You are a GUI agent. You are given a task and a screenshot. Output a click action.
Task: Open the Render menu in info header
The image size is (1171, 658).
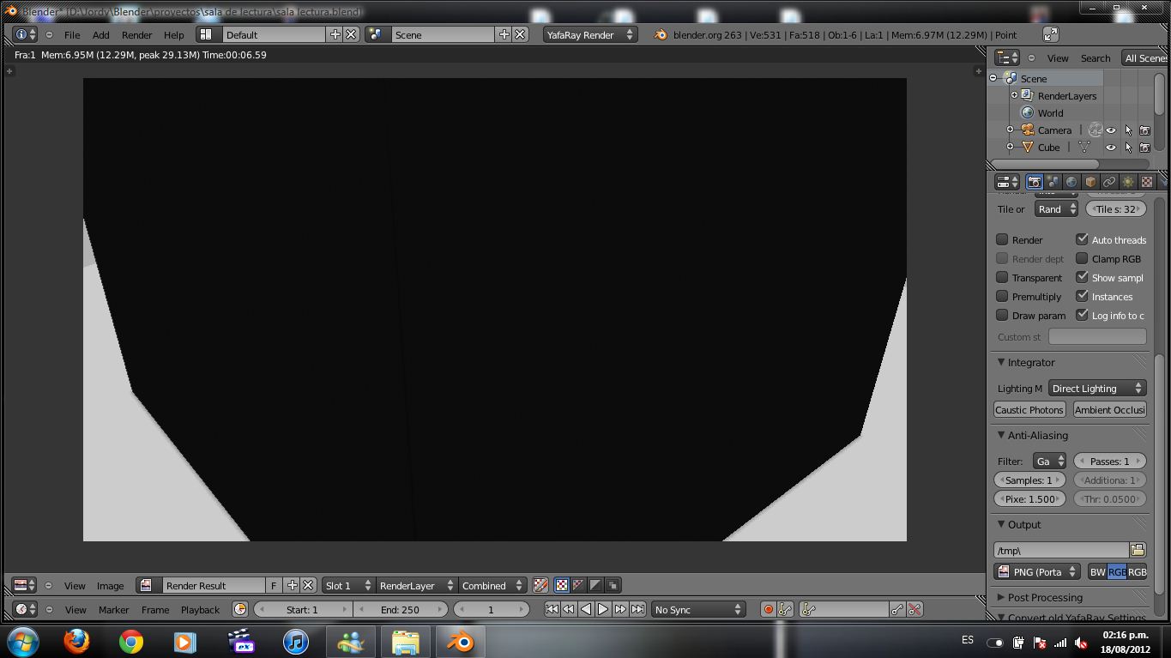click(137, 35)
